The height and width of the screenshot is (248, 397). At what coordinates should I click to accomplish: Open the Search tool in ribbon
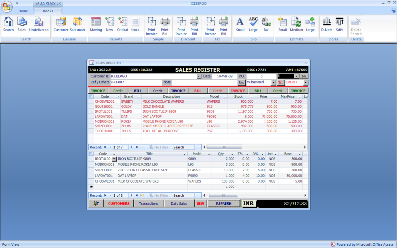point(8,24)
